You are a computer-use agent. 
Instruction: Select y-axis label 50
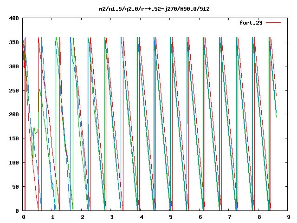[15, 187]
